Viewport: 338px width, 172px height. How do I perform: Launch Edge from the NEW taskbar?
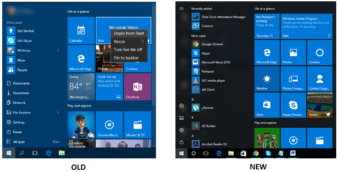(x=219, y=154)
